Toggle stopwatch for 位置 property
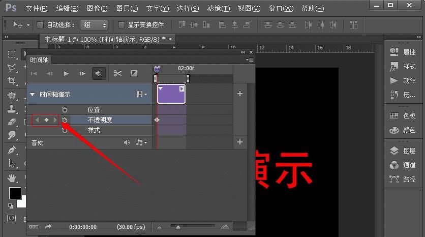This screenshot has width=425, height=237. point(65,110)
